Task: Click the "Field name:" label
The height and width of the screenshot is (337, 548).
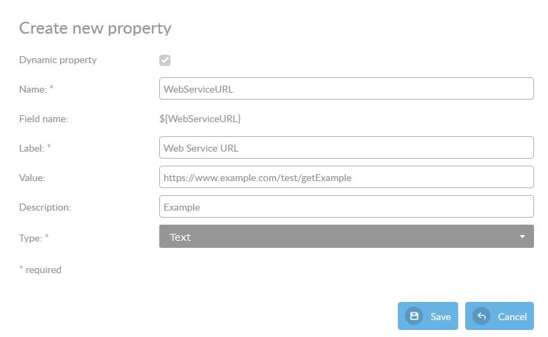Action: pos(44,119)
